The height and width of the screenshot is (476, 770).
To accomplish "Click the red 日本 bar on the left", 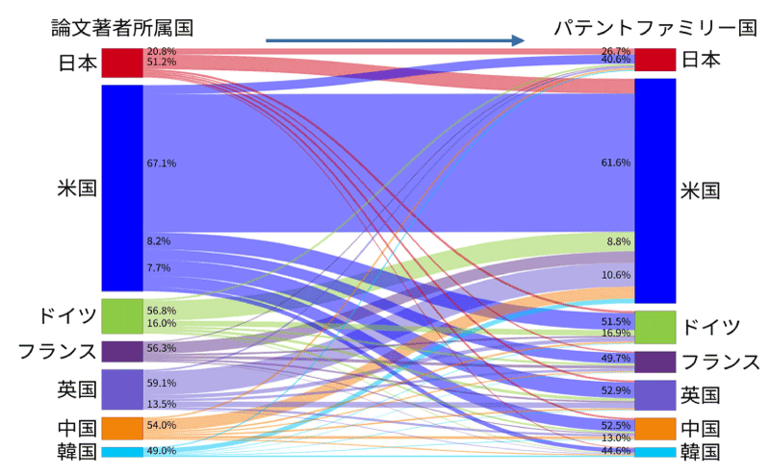I will [122, 63].
